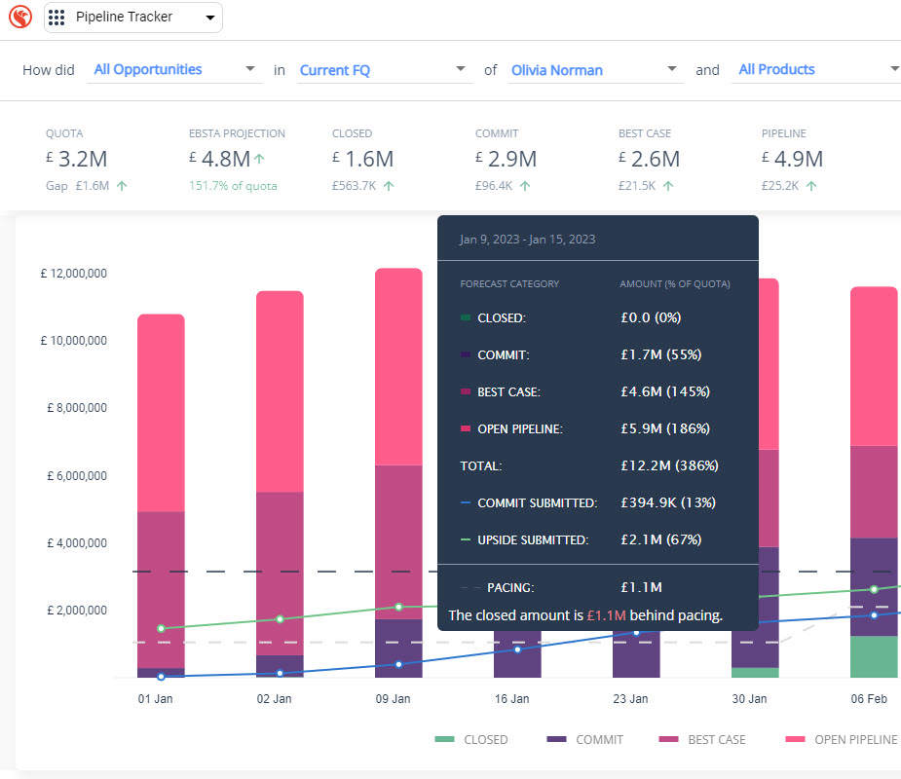This screenshot has width=901, height=779.
Task: Open the All Products dropdown
Action: [x=776, y=69]
